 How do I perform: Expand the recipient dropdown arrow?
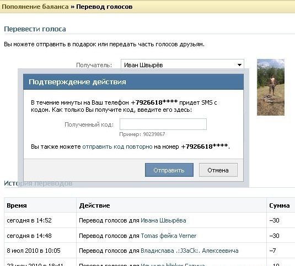[x=239, y=65]
